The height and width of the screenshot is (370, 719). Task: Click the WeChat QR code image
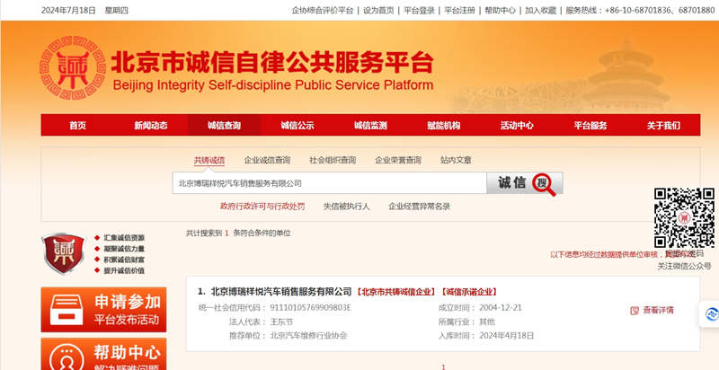coord(684,218)
